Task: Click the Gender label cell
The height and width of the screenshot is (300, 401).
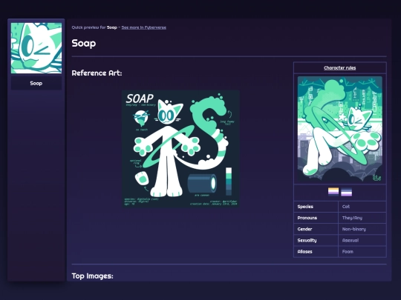Action: pos(316,229)
